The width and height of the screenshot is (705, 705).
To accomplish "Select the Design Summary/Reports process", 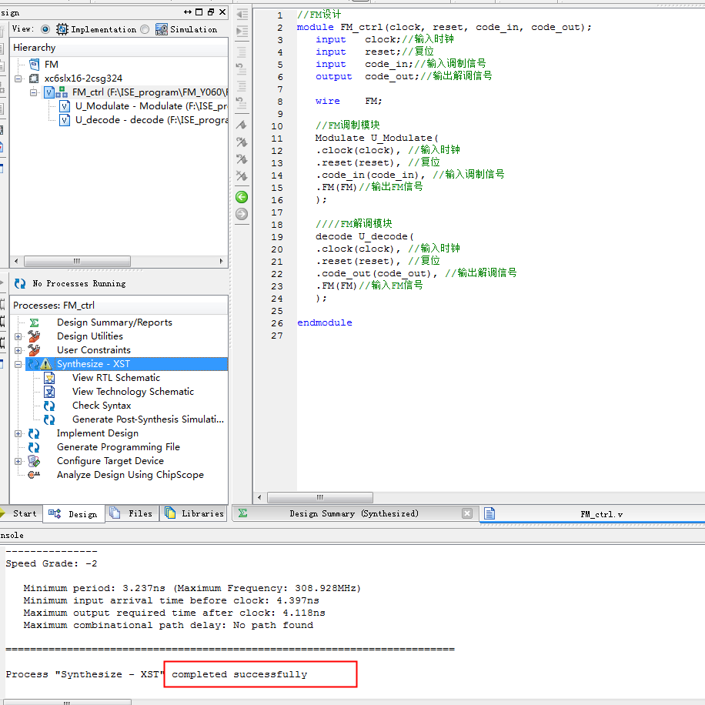I will pyautogui.click(x=114, y=322).
